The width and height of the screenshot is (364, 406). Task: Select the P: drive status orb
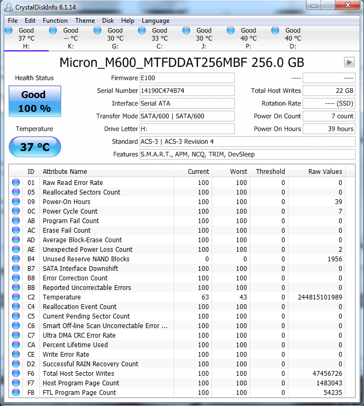[231, 31]
